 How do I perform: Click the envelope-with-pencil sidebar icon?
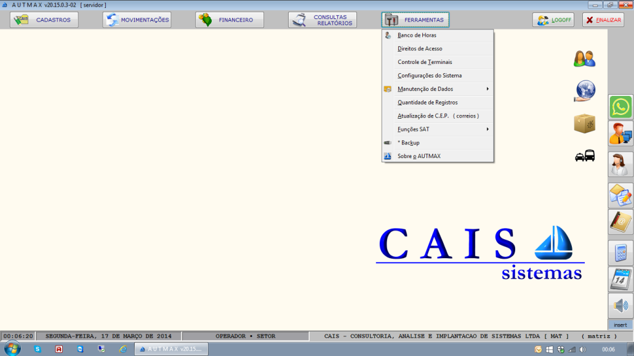(620, 195)
